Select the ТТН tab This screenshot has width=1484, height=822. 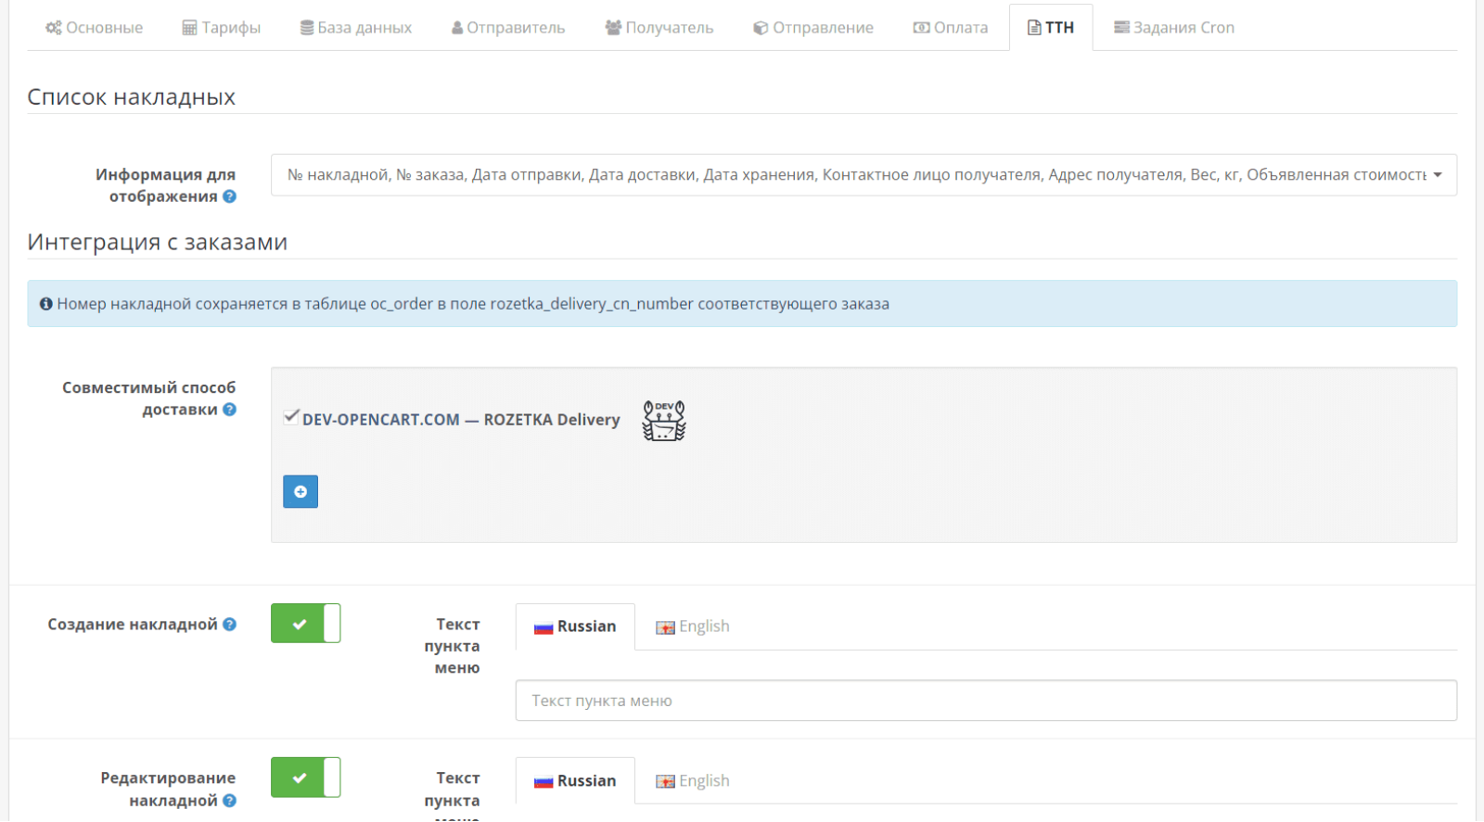[x=1051, y=28]
